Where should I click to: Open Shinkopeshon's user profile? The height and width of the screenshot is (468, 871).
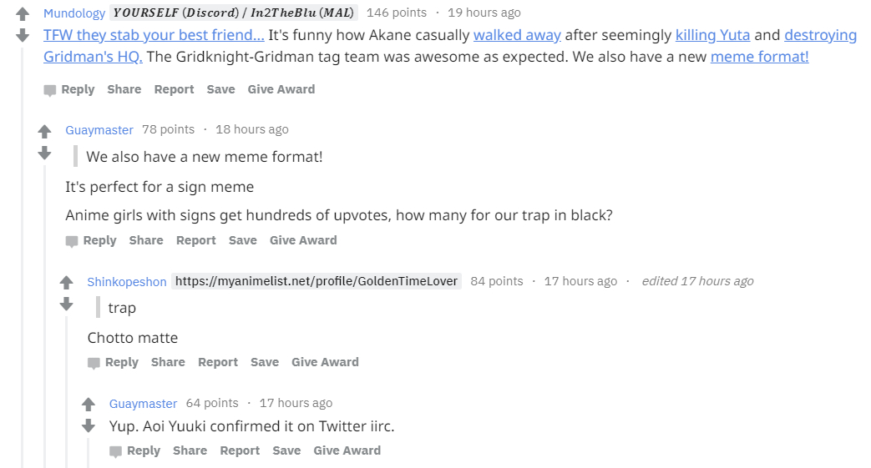pos(127,281)
